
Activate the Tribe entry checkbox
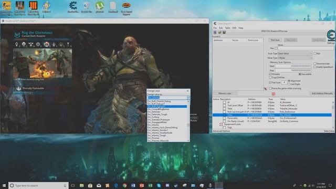coord(224,109)
